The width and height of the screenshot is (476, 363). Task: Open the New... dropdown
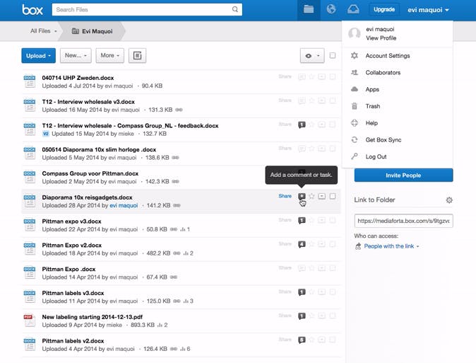tap(76, 55)
